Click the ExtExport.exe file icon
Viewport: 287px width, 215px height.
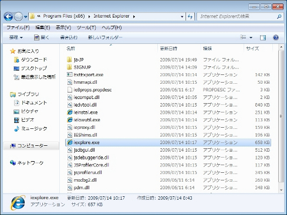(x=69, y=74)
